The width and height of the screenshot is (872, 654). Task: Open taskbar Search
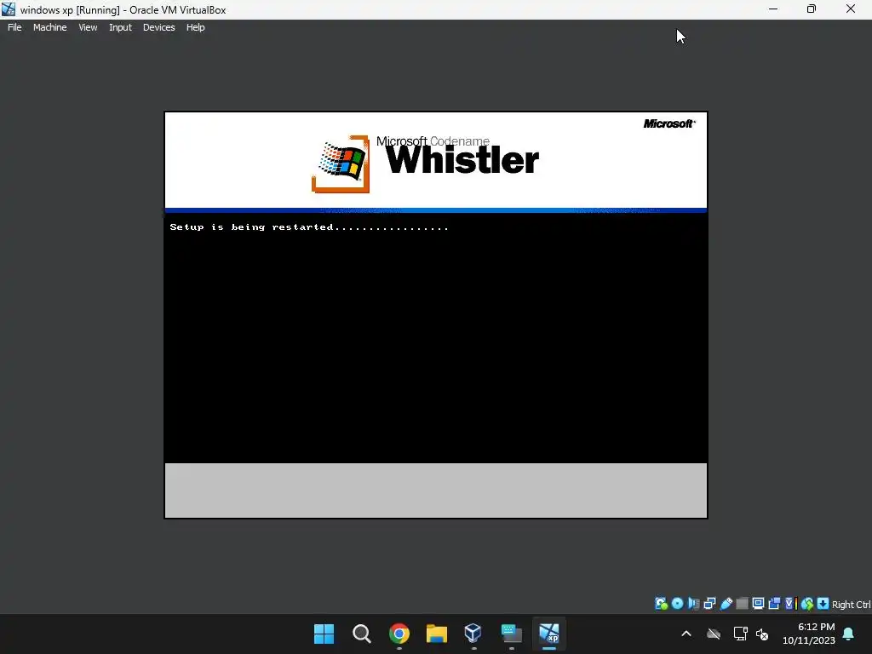coord(361,633)
